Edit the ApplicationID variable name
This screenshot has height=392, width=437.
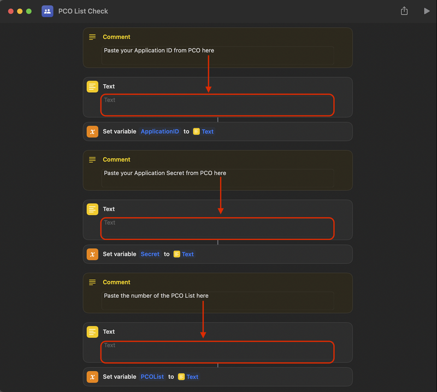[160, 131]
